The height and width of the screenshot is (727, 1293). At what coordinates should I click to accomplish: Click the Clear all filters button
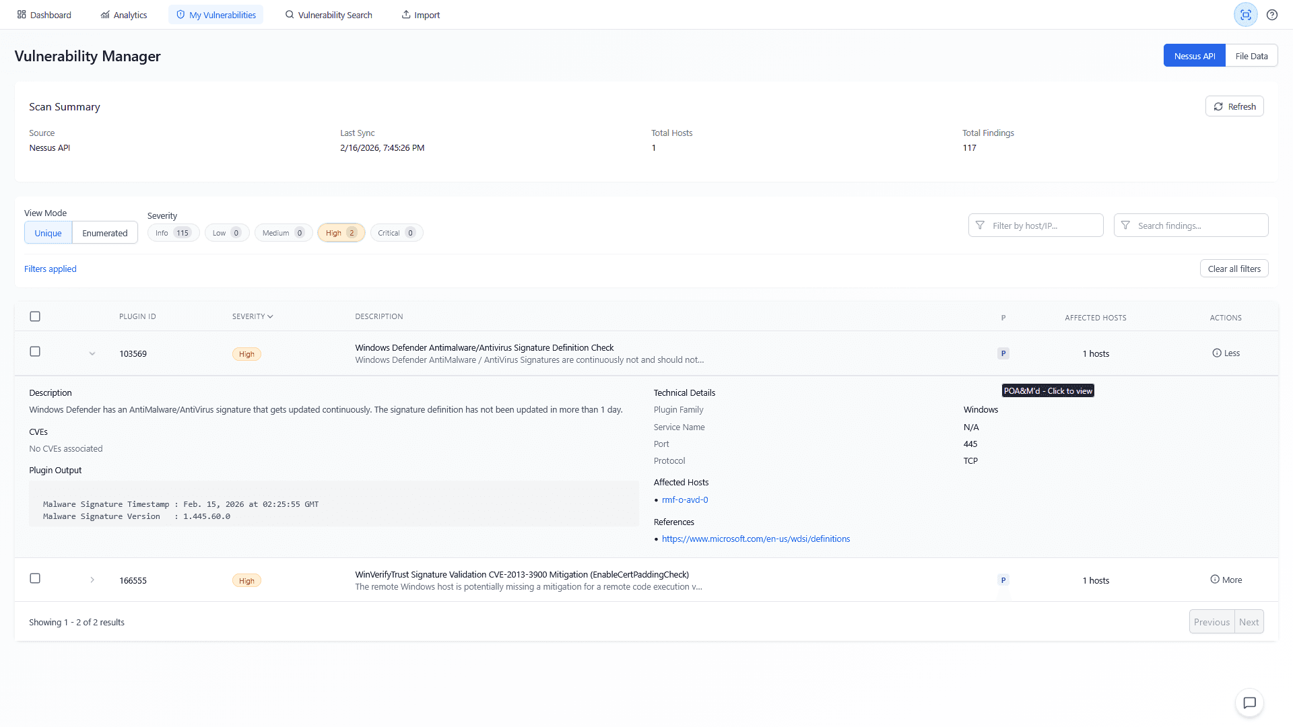(1234, 268)
